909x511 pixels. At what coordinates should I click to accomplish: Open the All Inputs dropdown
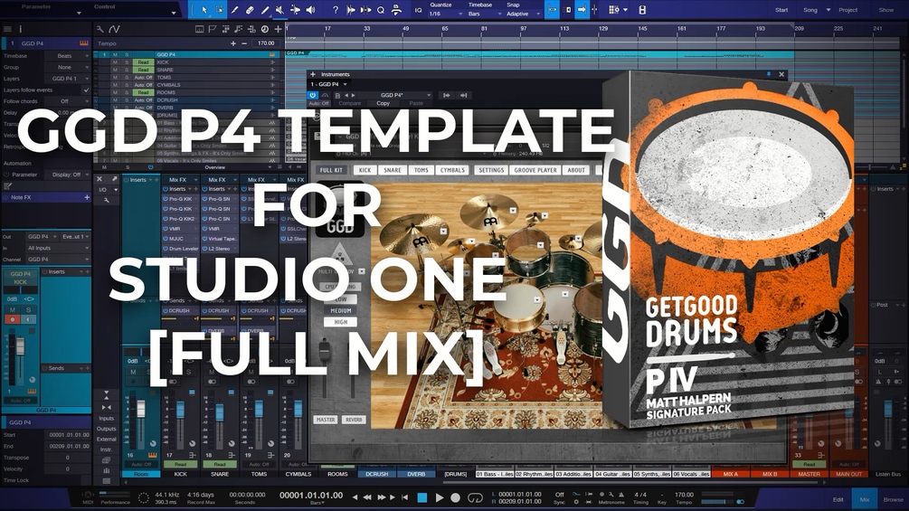[x=57, y=248]
